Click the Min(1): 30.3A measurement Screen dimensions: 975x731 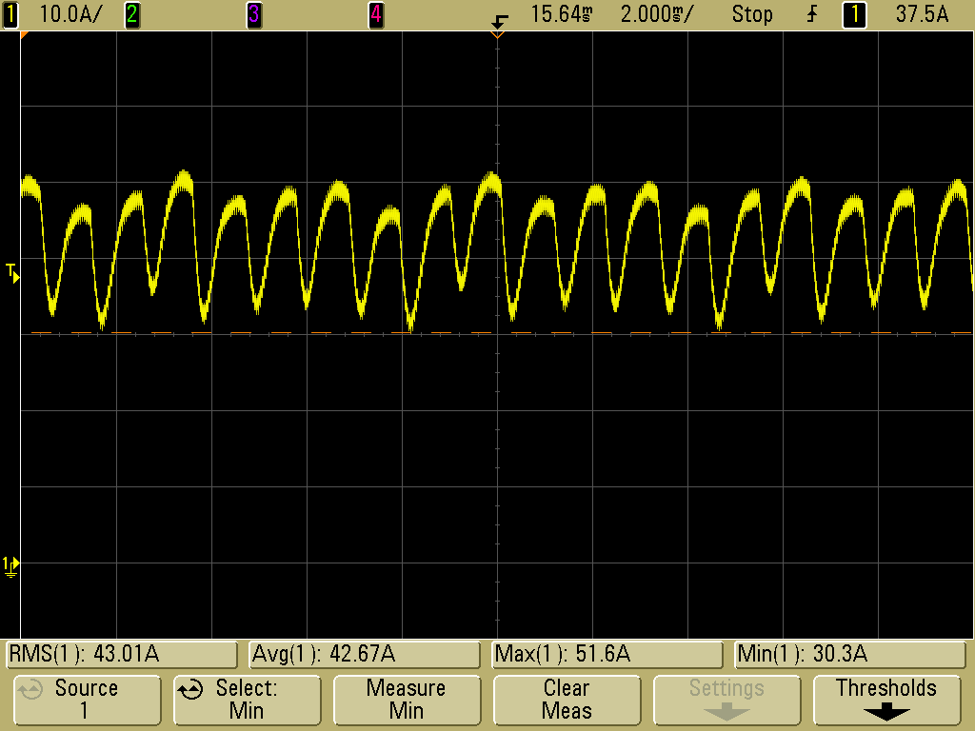(x=849, y=655)
